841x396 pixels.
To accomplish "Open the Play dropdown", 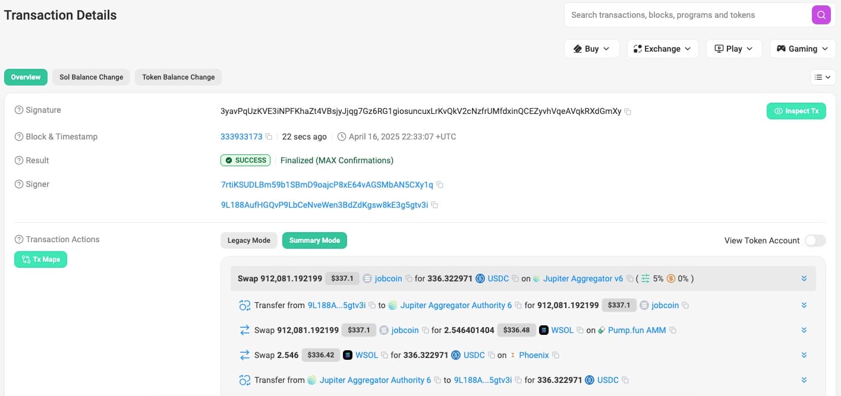I will pyautogui.click(x=734, y=49).
